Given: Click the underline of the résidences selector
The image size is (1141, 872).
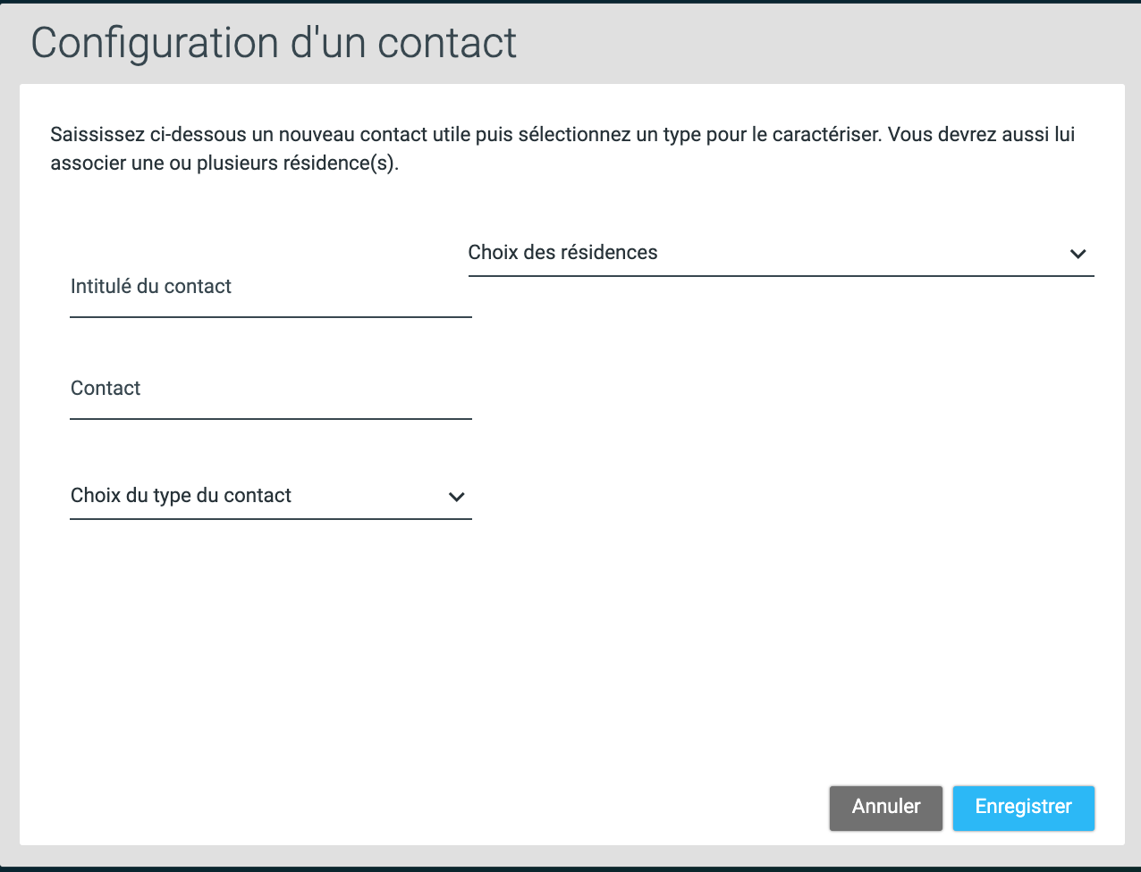Looking at the screenshot, I should (781, 276).
